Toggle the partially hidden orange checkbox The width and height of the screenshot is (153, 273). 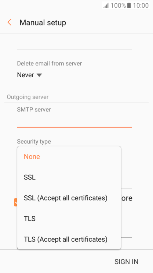tap(16, 202)
